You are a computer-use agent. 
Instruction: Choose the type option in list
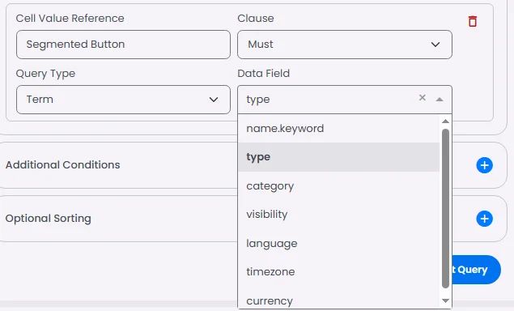click(339, 157)
